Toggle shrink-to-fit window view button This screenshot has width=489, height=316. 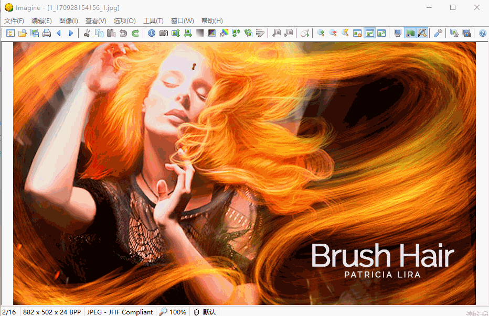click(369, 33)
